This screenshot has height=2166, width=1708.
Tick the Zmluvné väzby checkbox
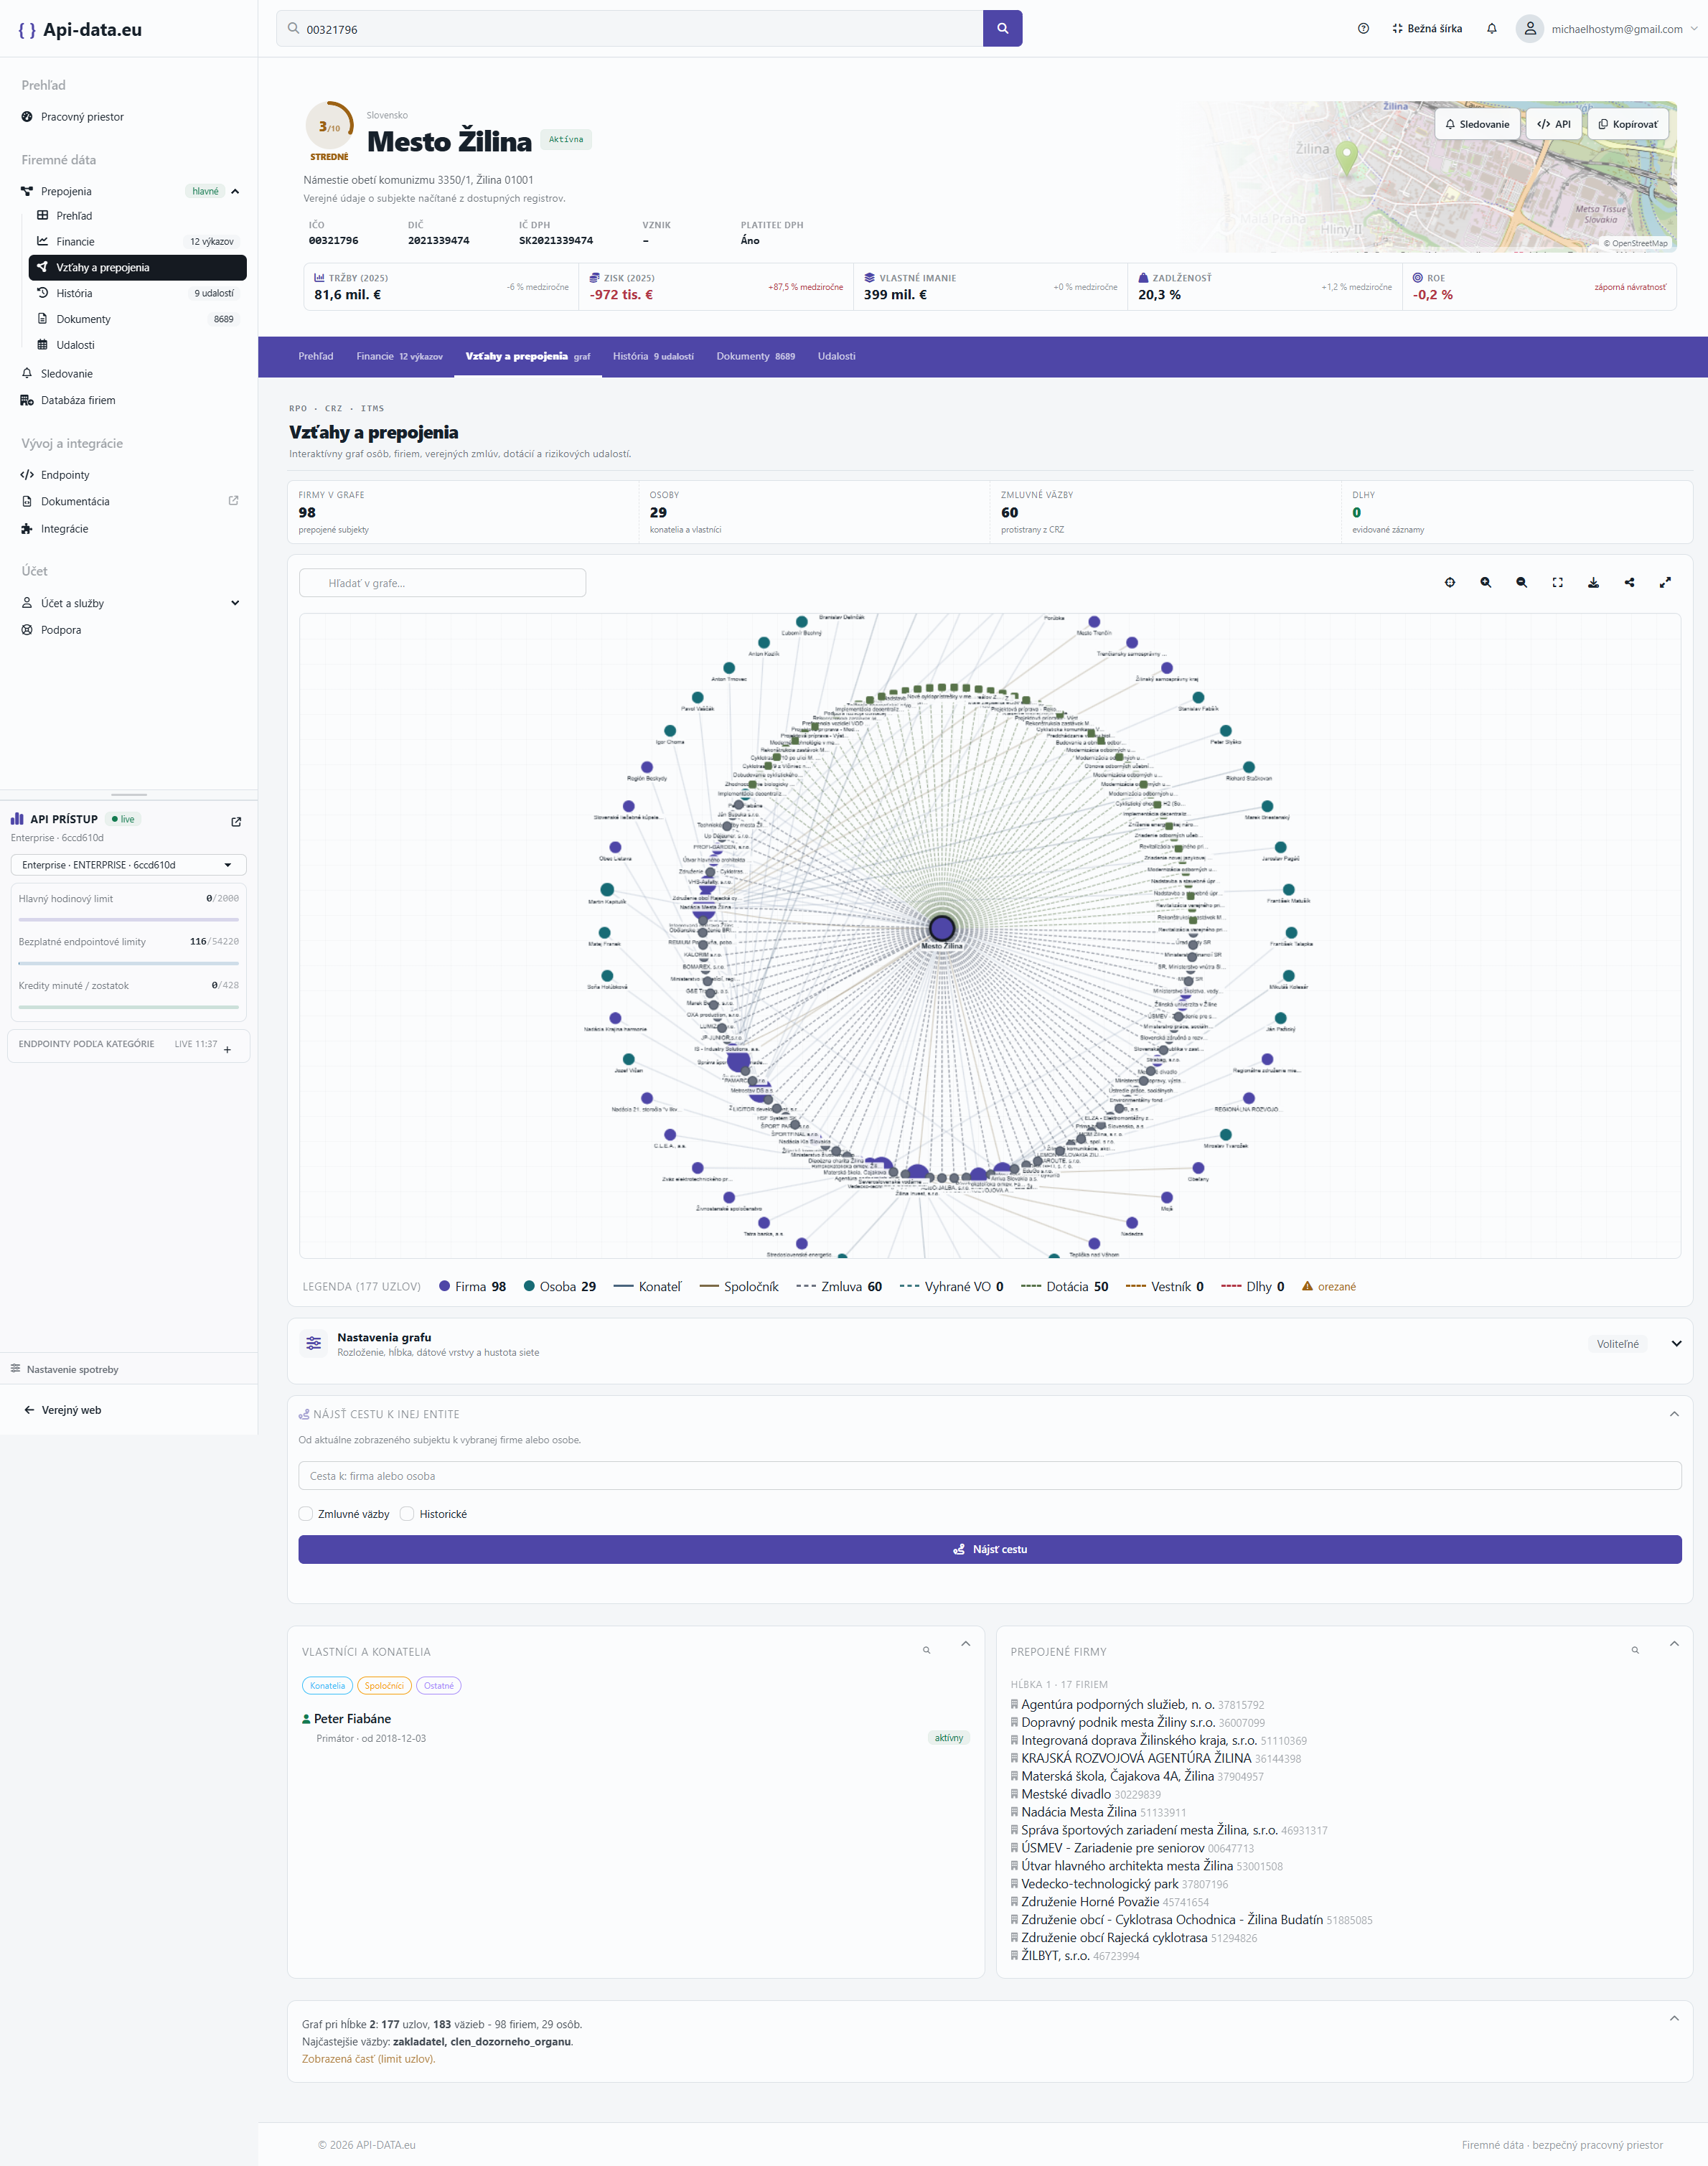306,1514
